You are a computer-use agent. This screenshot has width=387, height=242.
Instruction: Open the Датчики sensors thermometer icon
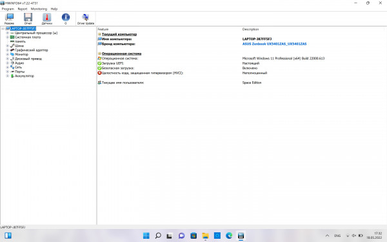click(x=46, y=19)
